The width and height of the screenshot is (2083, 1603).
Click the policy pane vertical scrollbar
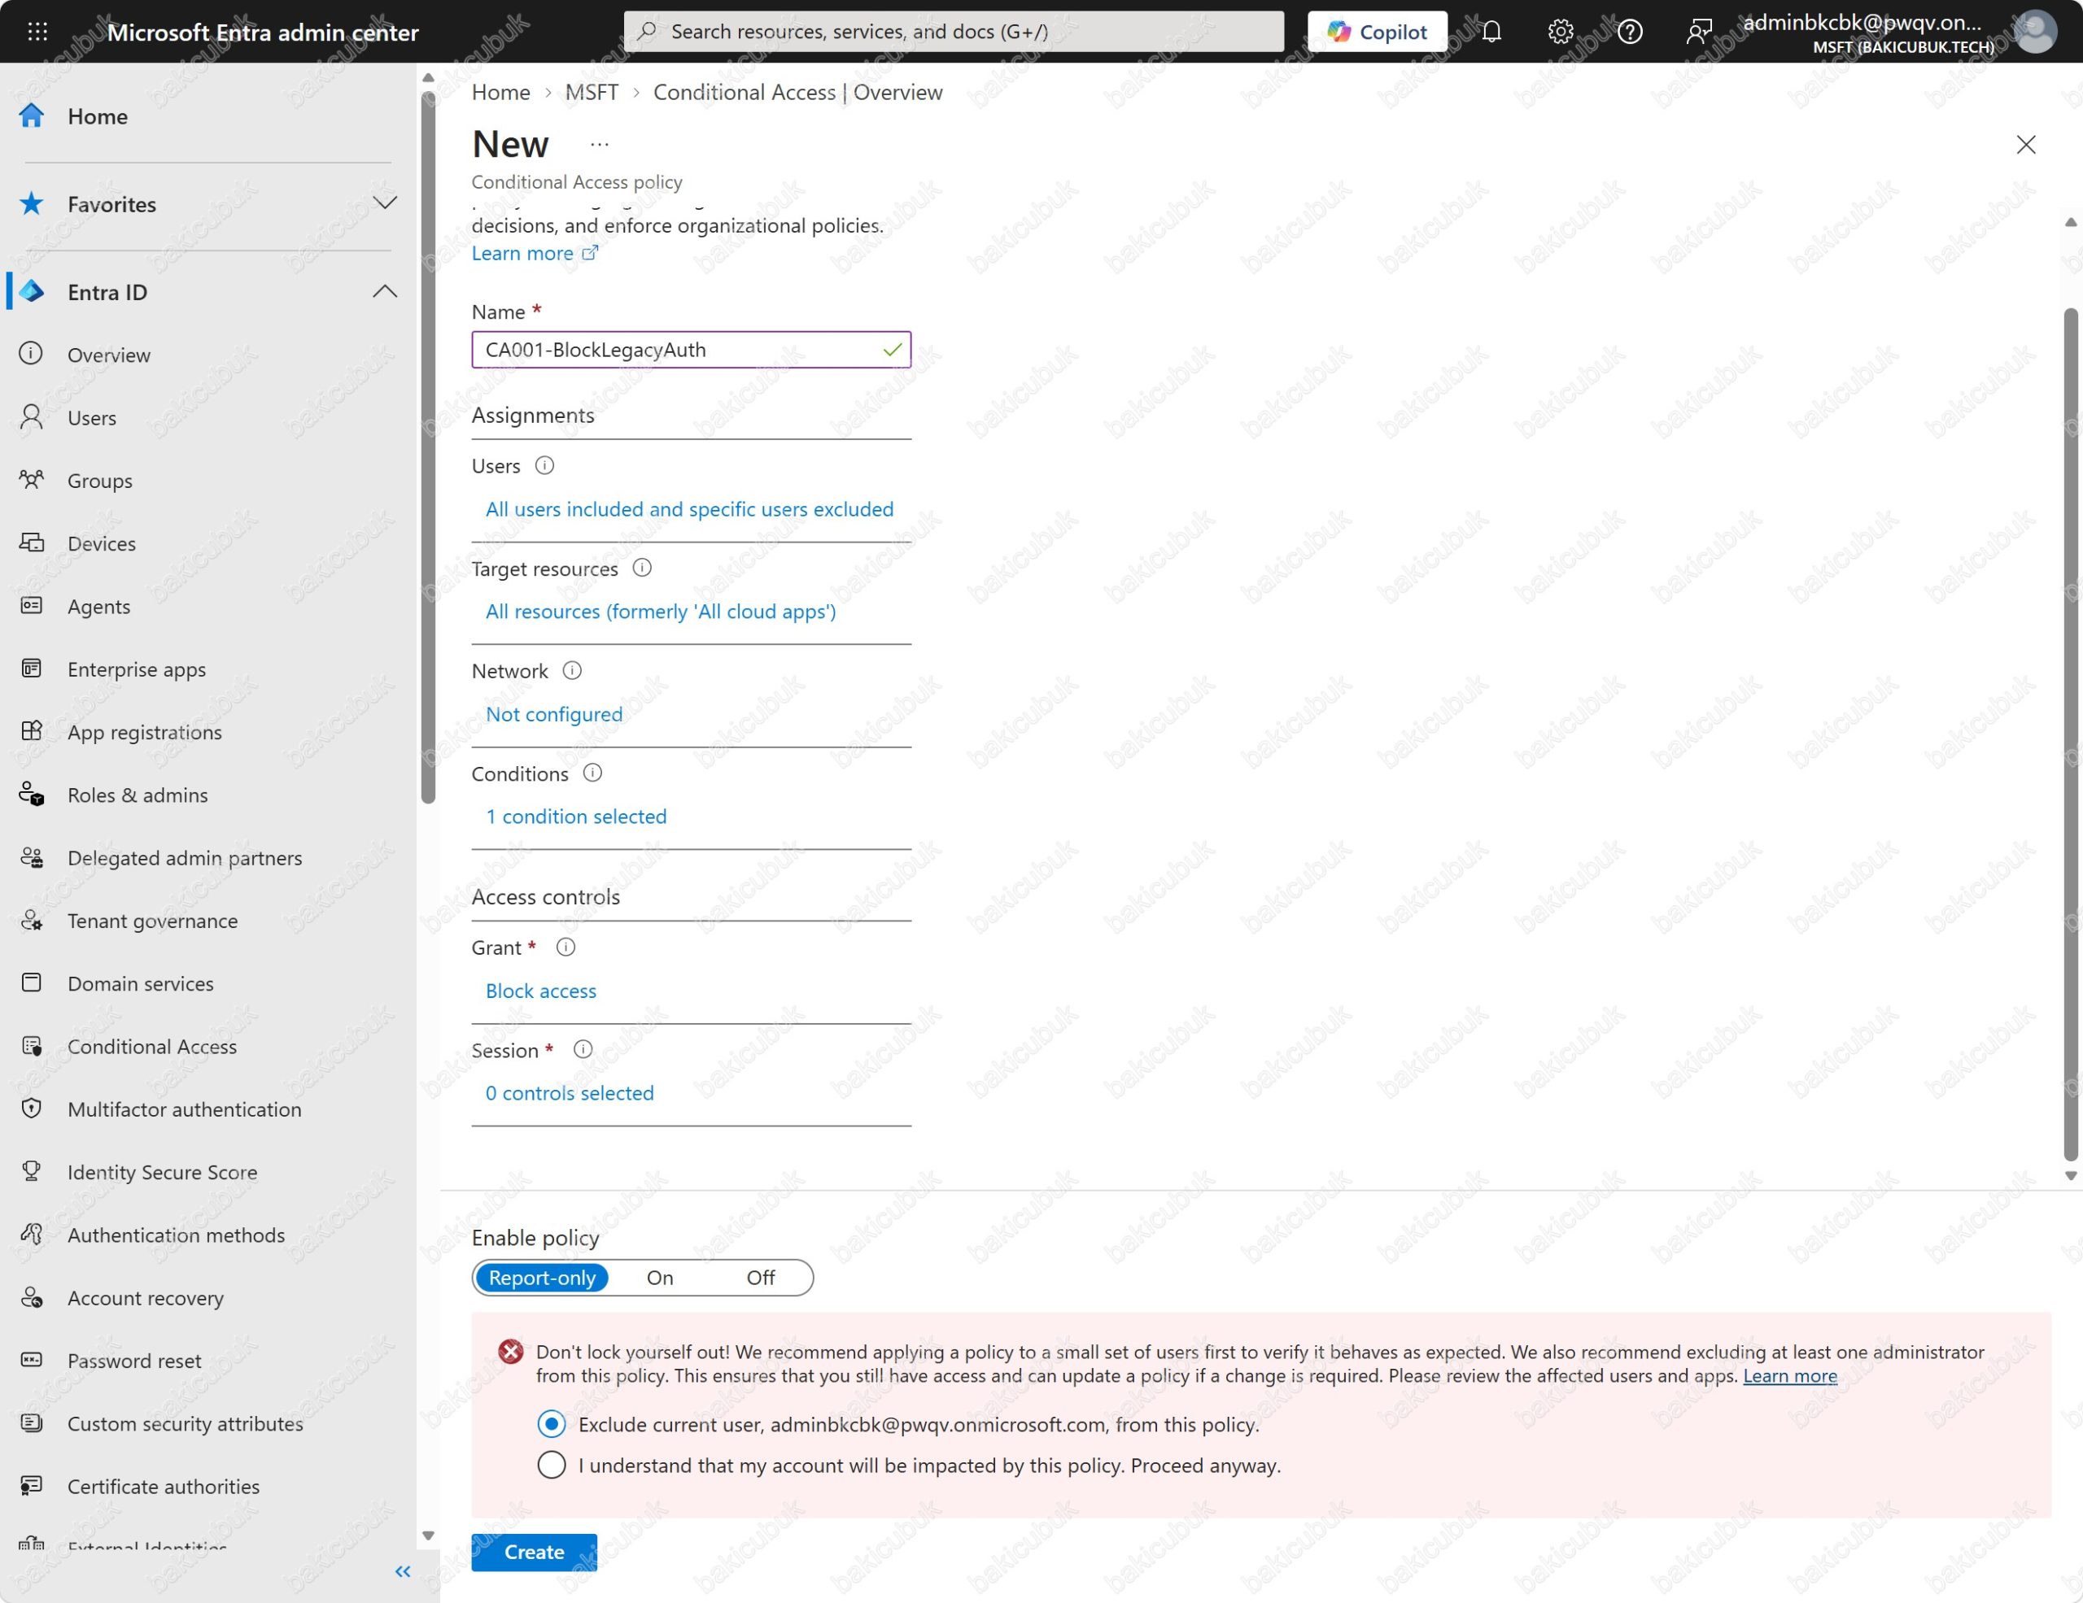(2071, 734)
